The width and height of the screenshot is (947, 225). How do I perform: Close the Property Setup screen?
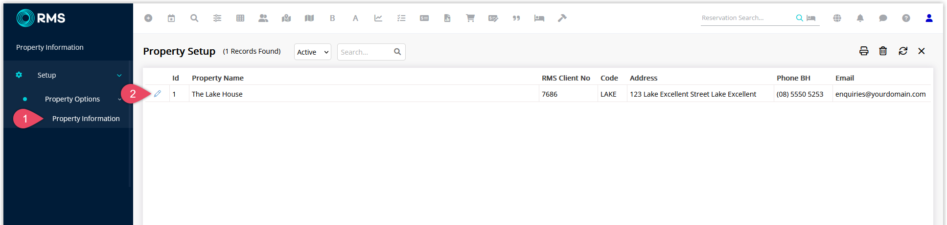coord(922,51)
